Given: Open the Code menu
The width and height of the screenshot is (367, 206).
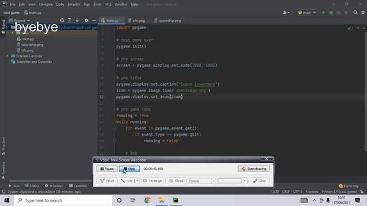Looking at the screenshot, I should pyautogui.click(x=60, y=4).
